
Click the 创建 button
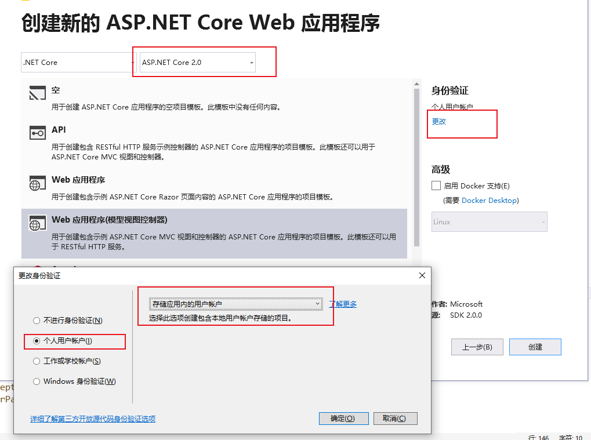[x=535, y=347]
